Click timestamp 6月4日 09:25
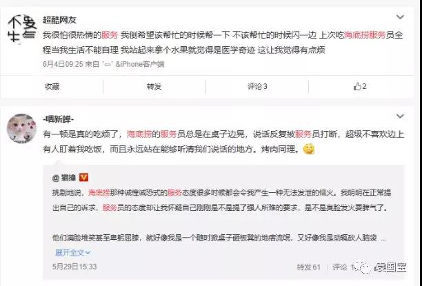 click(x=63, y=64)
